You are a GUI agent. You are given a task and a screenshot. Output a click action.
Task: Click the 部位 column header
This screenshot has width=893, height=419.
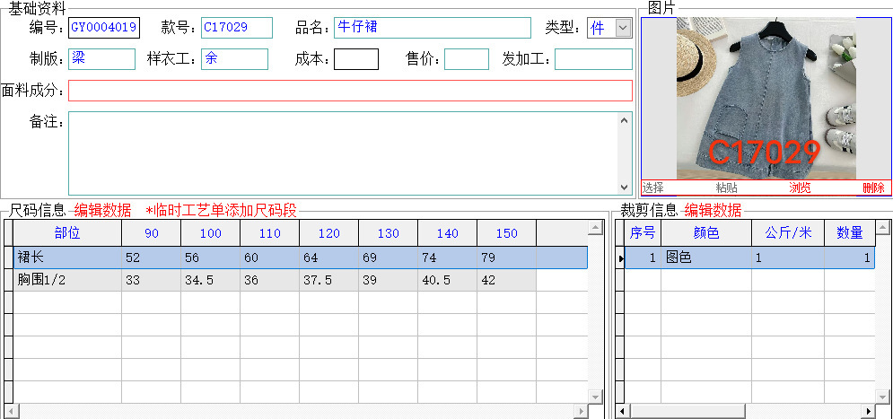click(x=67, y=233)
